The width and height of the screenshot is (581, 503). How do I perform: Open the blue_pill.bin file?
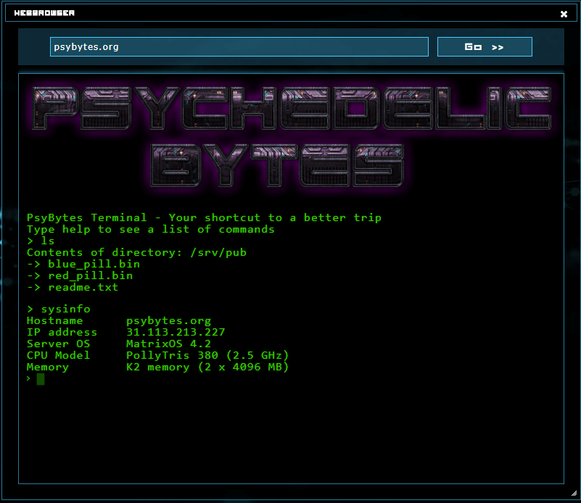pos(94,264)
